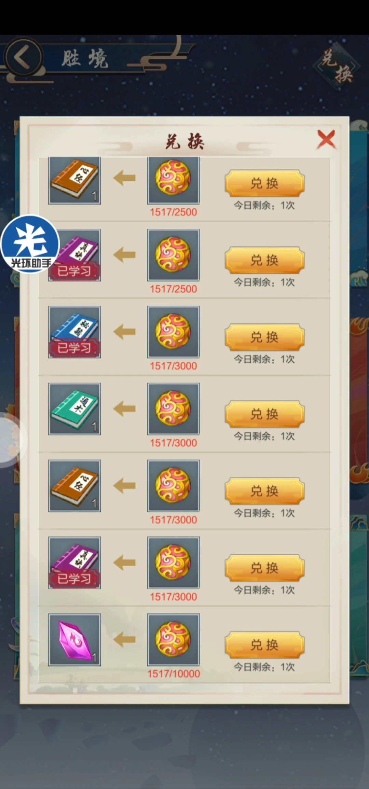
Task: Select the blue 秘籍 book marked 已学习
Action: (x=74, y=332)
